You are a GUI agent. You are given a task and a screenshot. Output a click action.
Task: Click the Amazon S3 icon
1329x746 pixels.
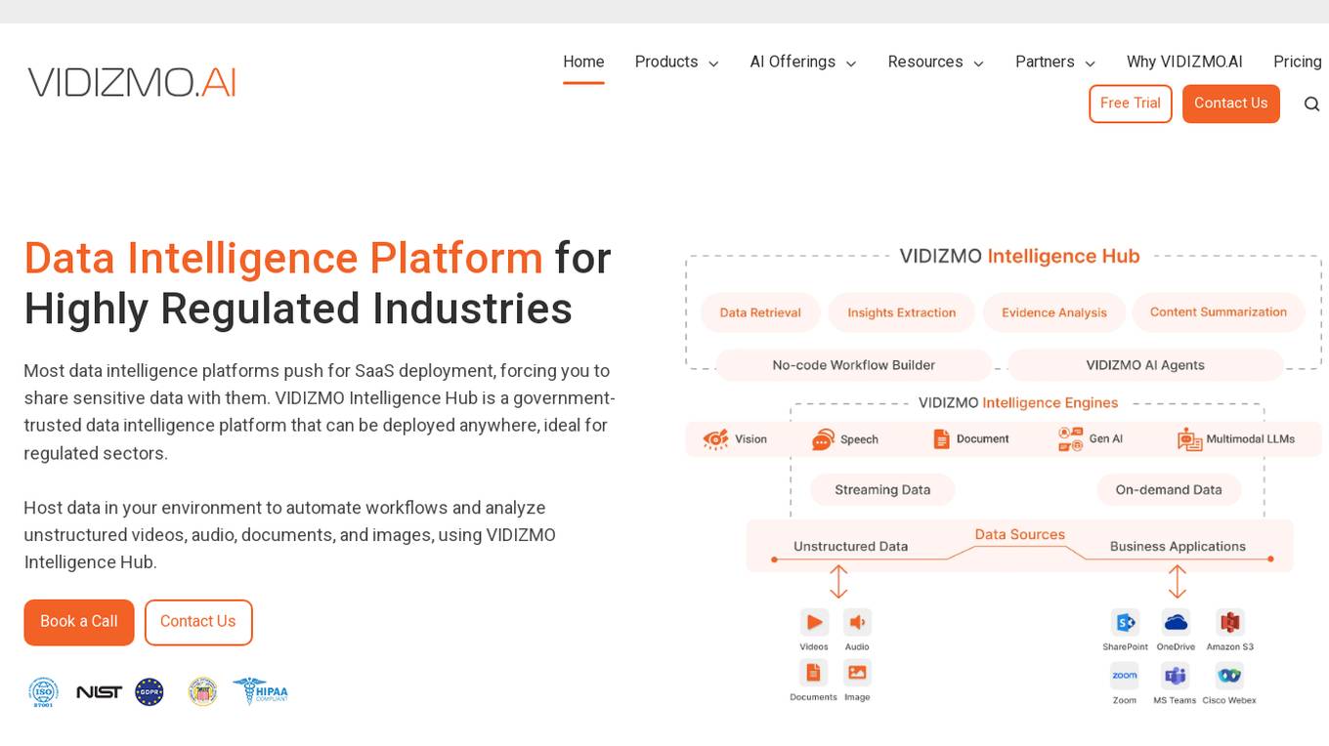point(1229,622)
